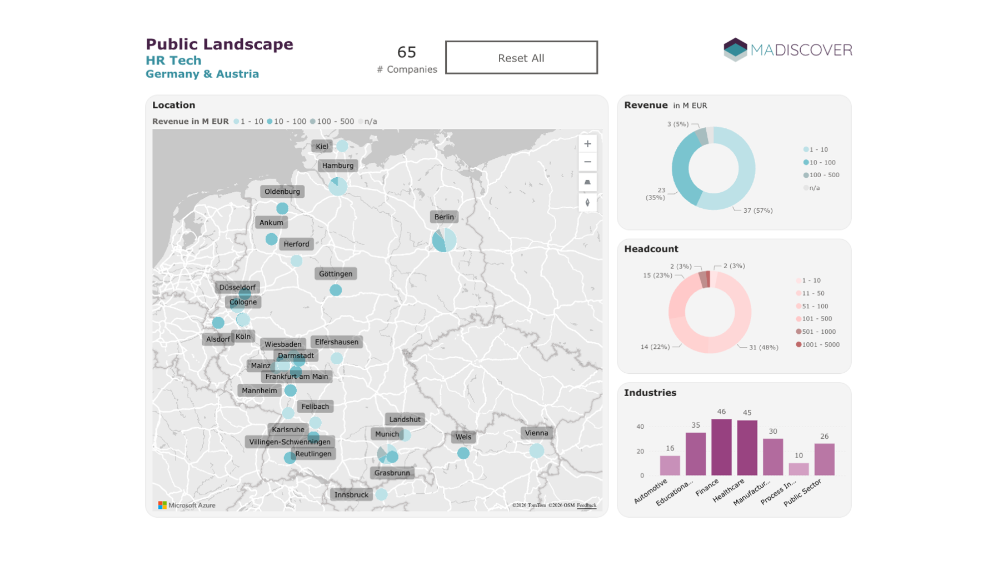
Task: Click the Hamburg bubble marker
Action: click(x=338, y=186)
